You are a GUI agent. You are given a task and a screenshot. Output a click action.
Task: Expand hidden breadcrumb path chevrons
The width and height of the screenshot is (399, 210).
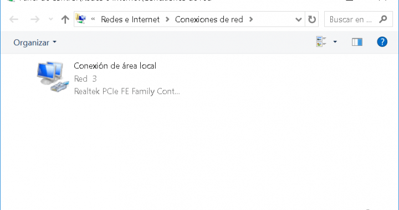(93, 19)
